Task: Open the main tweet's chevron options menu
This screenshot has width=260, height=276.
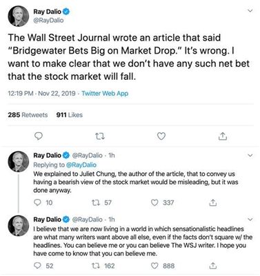Action: 250,10
